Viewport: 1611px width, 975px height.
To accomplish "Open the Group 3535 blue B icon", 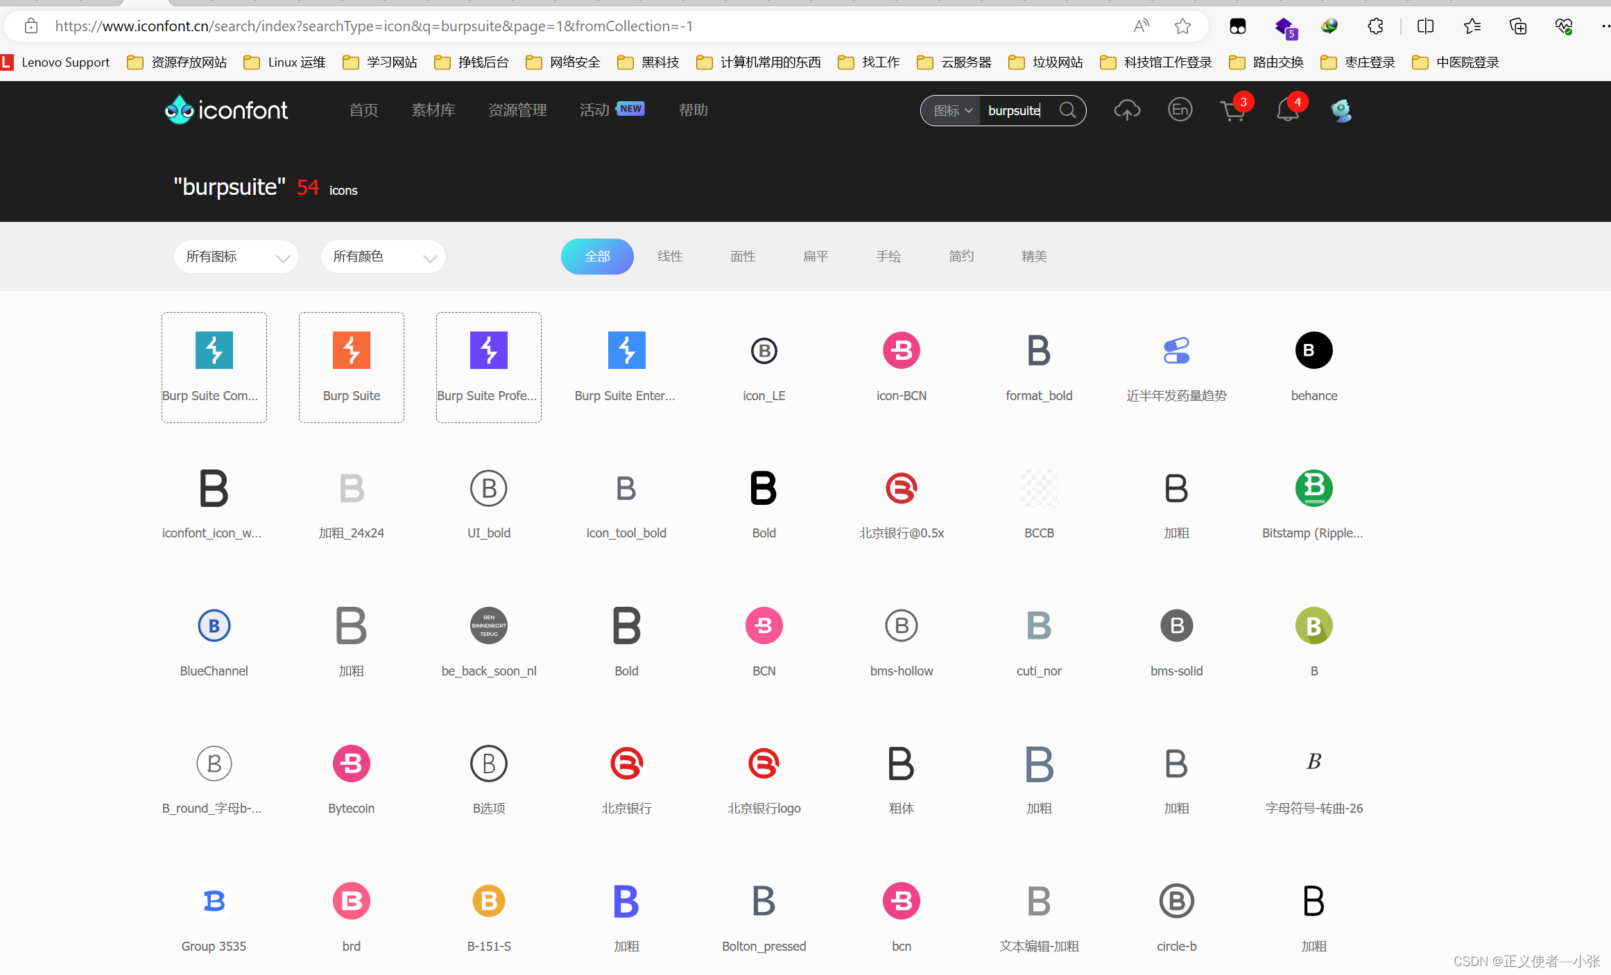I will point(214,901).
